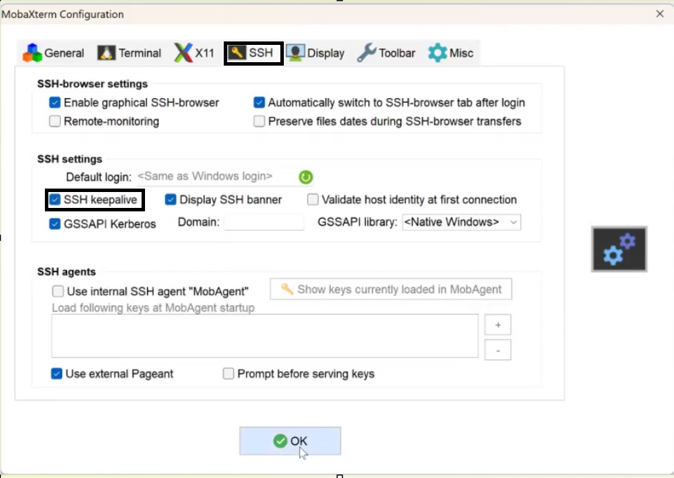674x478 pixels.
Task: Uncheck Display SSH banner
Action: coord(170,200)
